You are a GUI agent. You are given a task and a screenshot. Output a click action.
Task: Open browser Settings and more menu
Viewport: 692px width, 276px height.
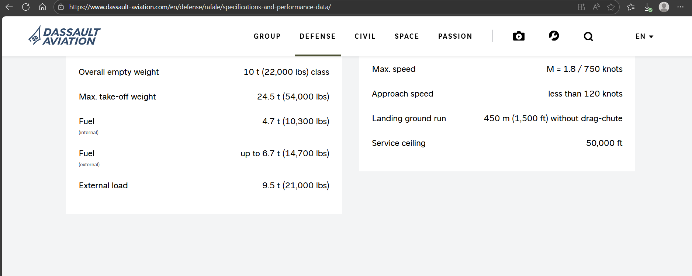(681, 7)
